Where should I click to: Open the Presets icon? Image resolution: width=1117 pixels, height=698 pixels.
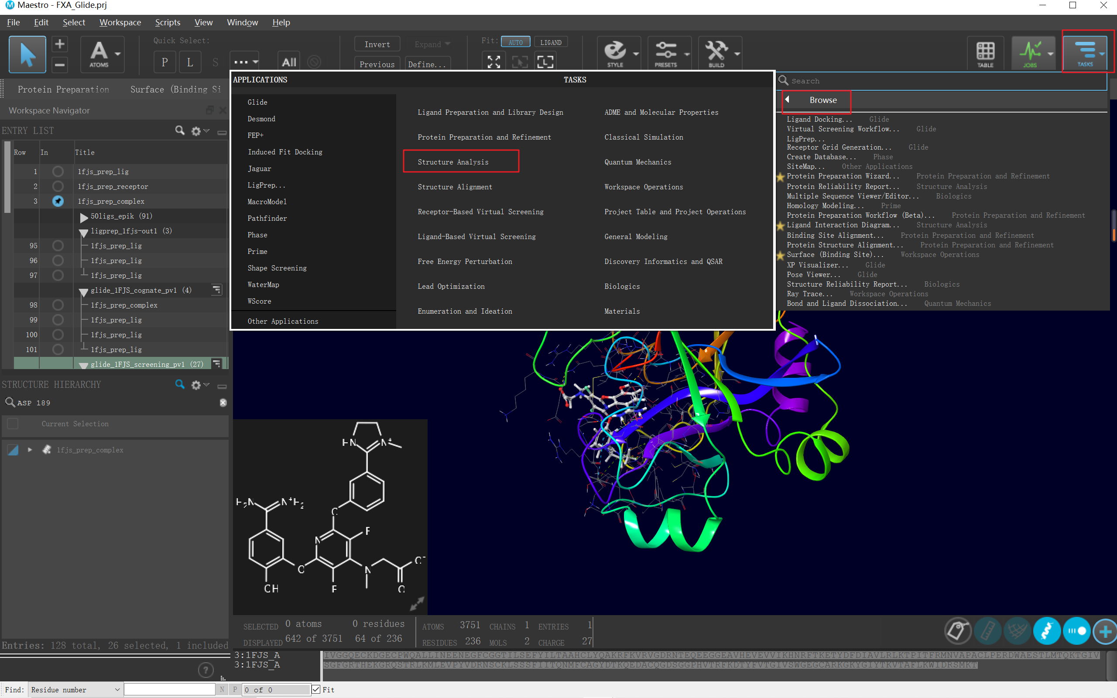[665, 53]
